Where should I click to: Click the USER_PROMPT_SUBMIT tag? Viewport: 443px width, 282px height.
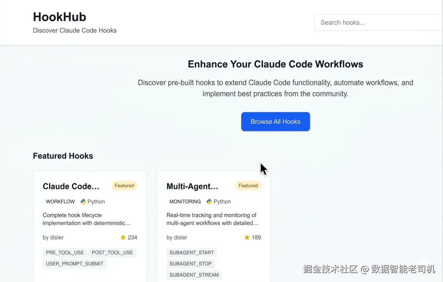(75, 264)
